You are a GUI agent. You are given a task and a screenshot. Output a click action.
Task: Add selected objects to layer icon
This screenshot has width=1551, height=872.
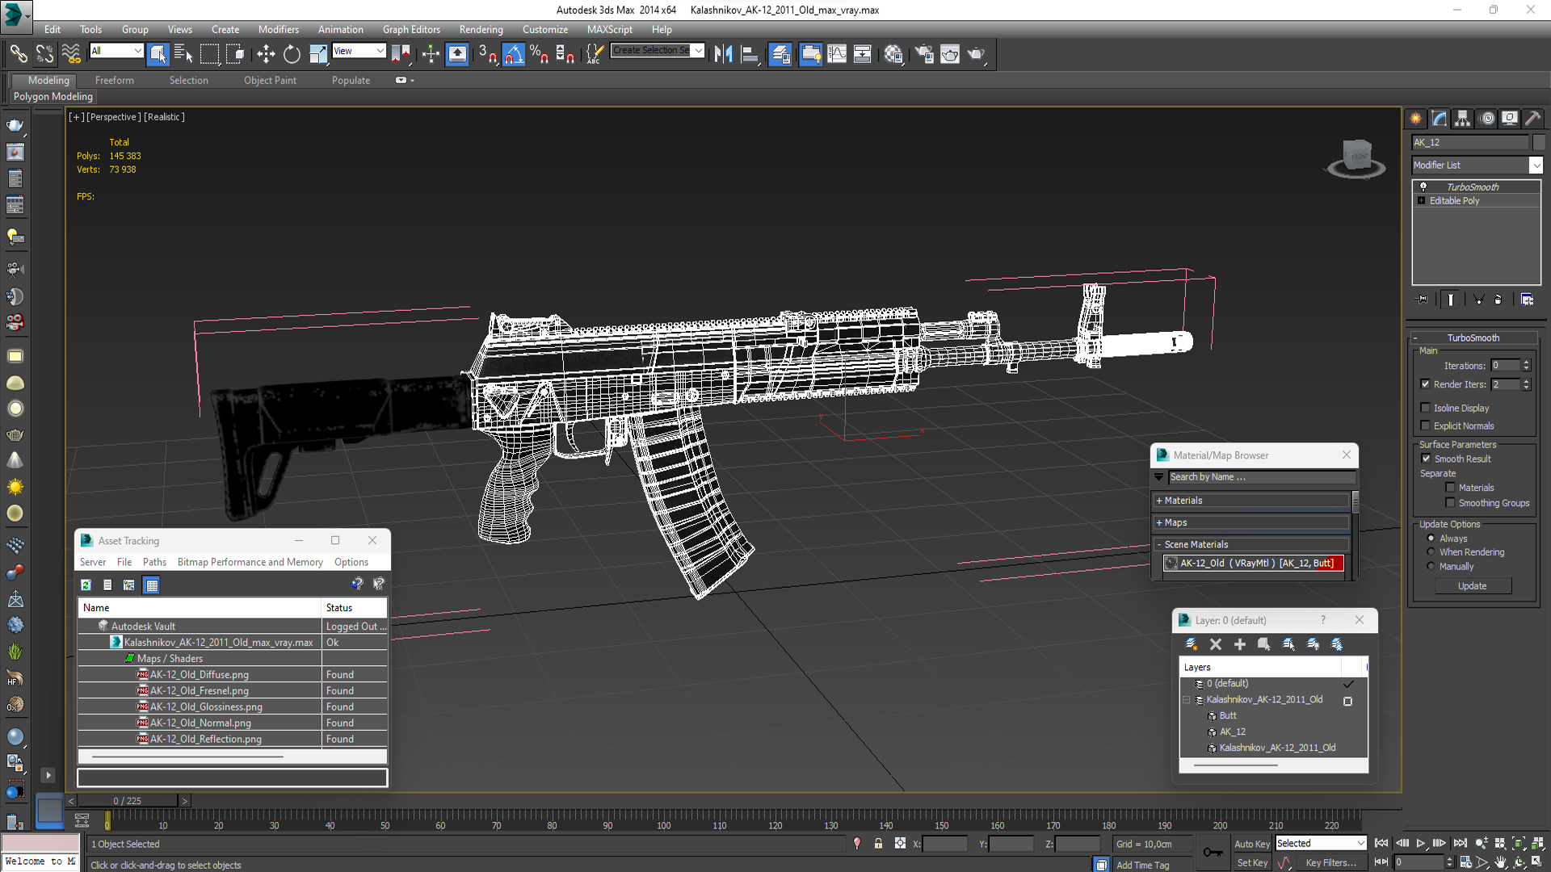pos(1240,644)
